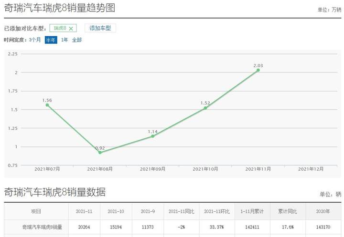The image size is (344, 237).
Task: Select the 3个月 time range
Action: coord(35,40)
